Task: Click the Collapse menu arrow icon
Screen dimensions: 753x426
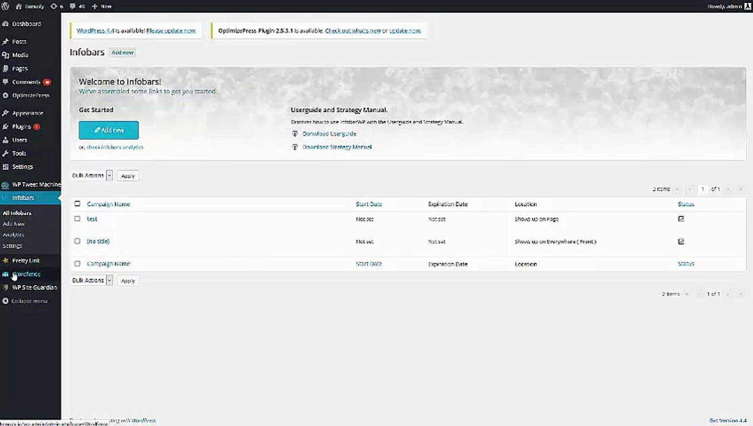Action: coord(5,301)
